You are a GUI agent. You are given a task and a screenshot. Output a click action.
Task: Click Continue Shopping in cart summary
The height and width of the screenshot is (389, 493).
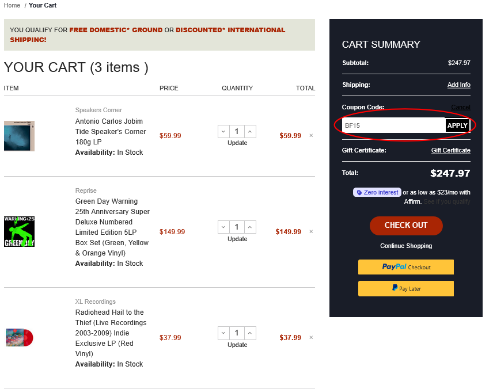click(x=405, y=246)
